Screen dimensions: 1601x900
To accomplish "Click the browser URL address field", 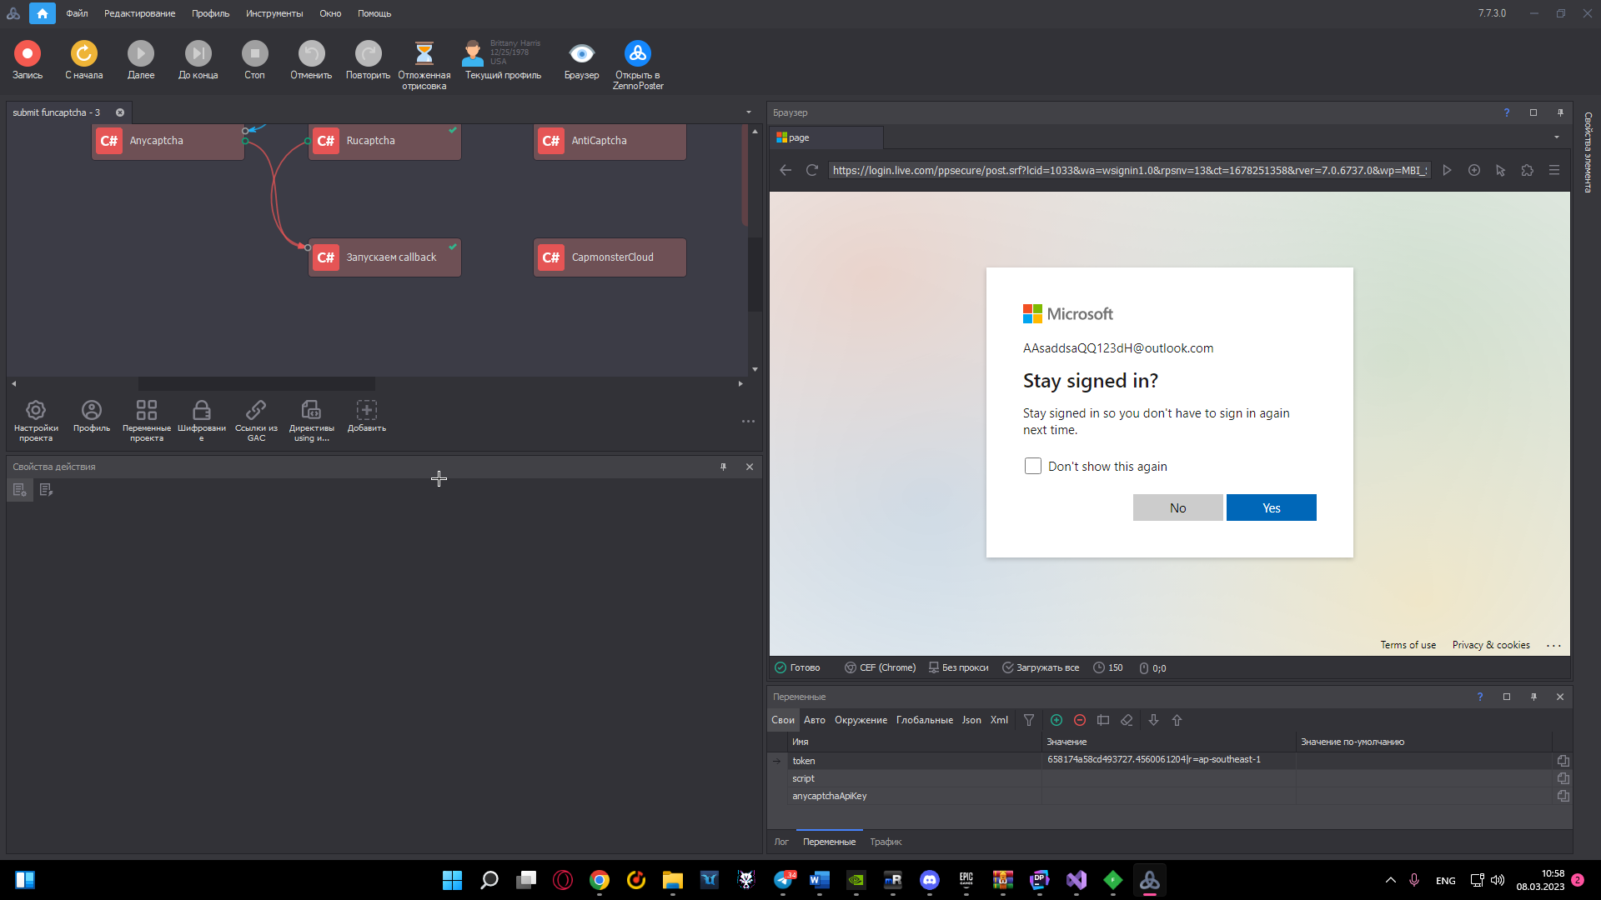I will point(1129,170).
